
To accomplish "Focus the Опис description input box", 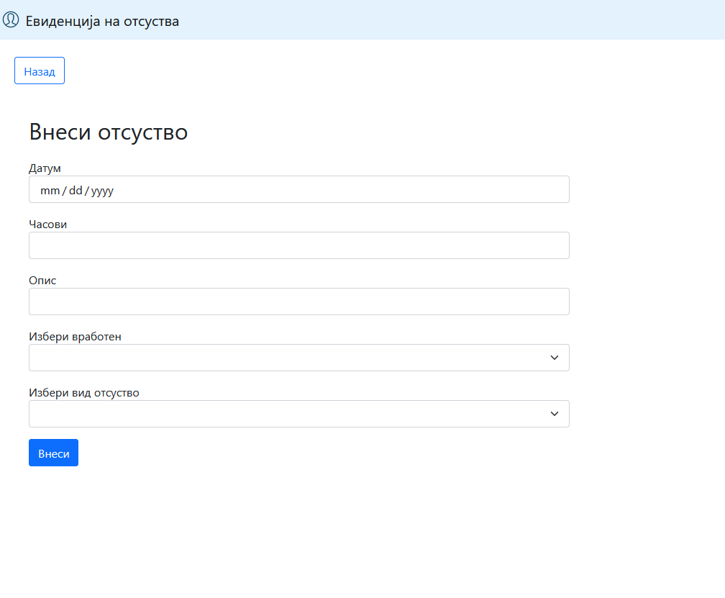I will tap(298, 302).
